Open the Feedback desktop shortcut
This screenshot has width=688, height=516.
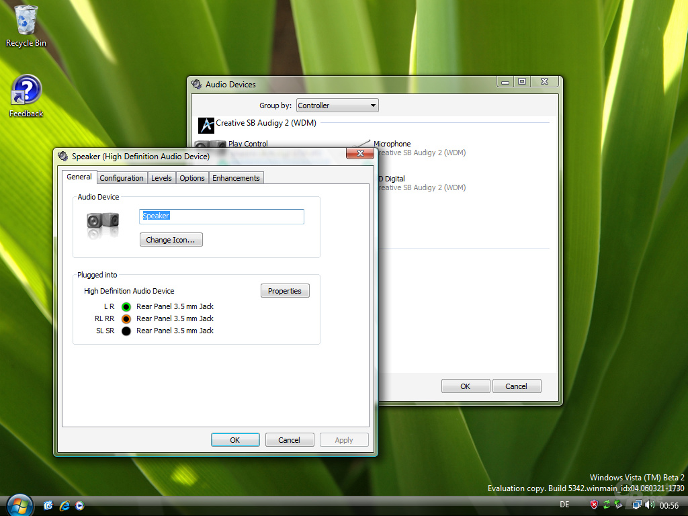point(26,97)
